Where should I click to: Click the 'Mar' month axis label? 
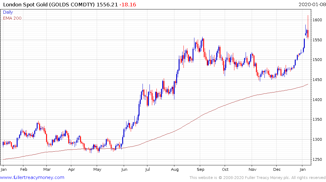[47, 169]
